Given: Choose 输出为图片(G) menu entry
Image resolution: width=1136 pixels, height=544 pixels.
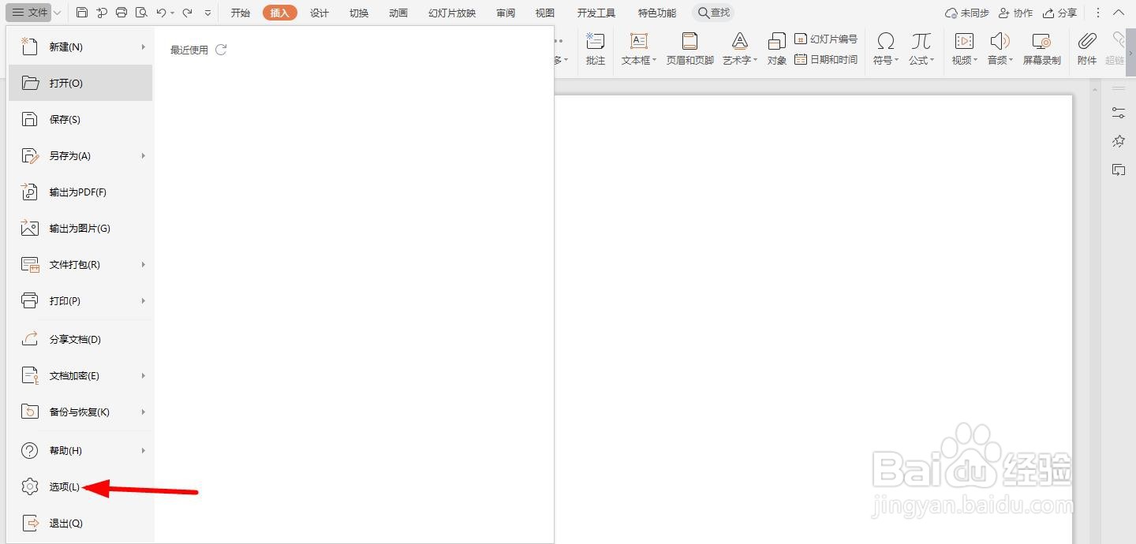Looking at the screenshot, I should tap(80, 228).
